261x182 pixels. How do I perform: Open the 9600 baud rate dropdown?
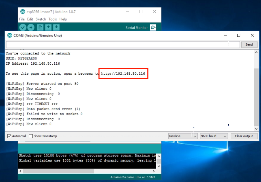[x=214, y=136]
